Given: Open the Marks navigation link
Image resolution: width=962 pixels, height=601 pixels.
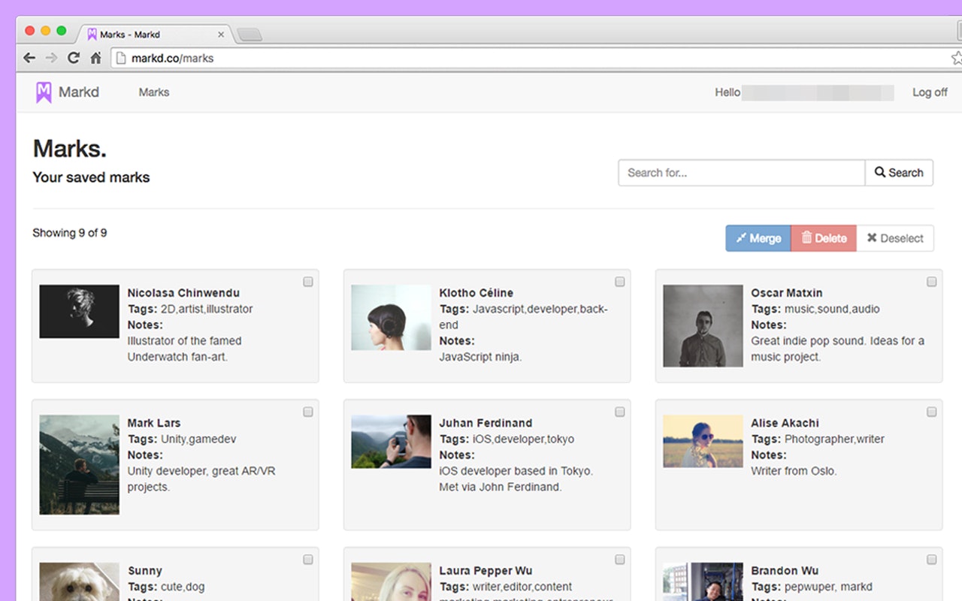Looking at the screenshot, I should 154,92.
